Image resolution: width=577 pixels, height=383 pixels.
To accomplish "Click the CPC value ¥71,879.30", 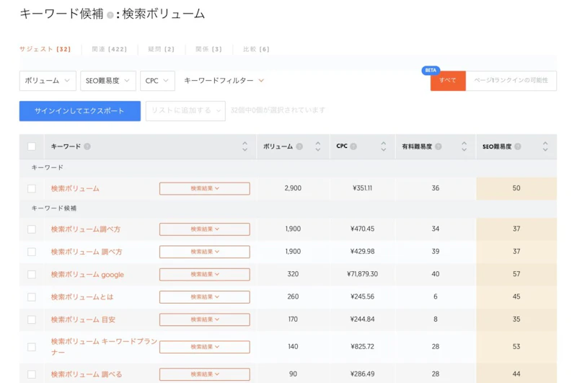I will [363, 274].
